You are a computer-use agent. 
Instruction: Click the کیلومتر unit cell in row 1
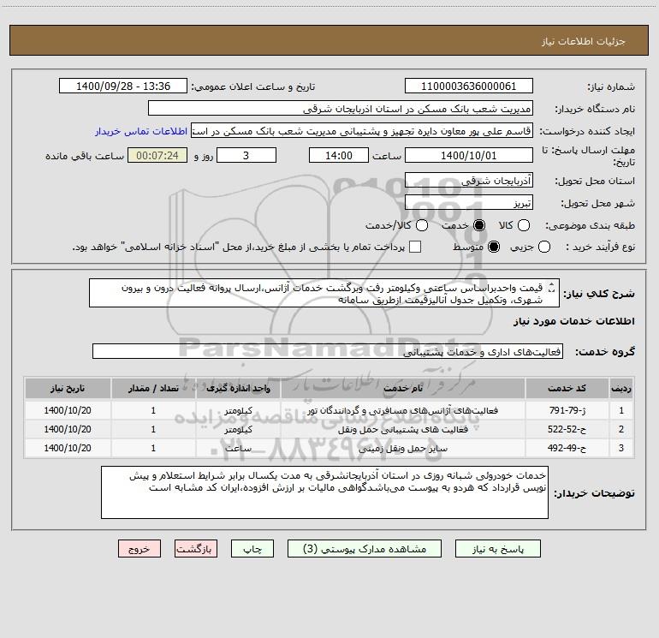[238, 410]
